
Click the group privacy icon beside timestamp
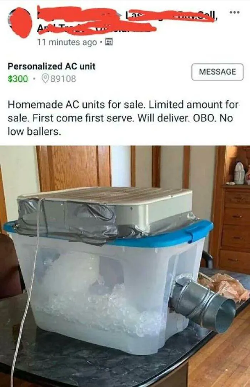pos(109,42)
